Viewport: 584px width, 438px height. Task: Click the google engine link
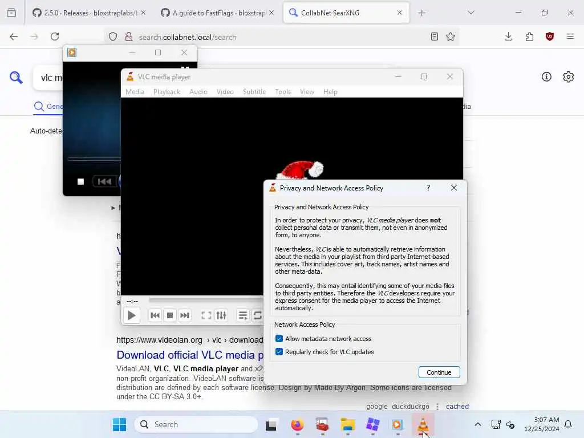coord(376,406)
